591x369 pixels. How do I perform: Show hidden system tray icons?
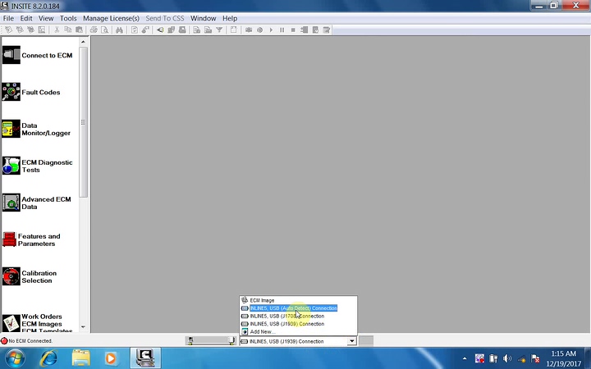point(465,358)
